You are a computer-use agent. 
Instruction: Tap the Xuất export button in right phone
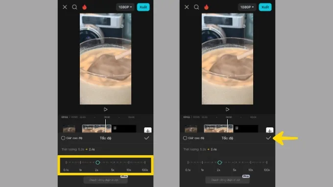(265, 7)
